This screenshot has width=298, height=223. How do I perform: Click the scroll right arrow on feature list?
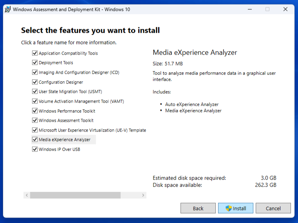pyautogui.click(x=143, y=195)
